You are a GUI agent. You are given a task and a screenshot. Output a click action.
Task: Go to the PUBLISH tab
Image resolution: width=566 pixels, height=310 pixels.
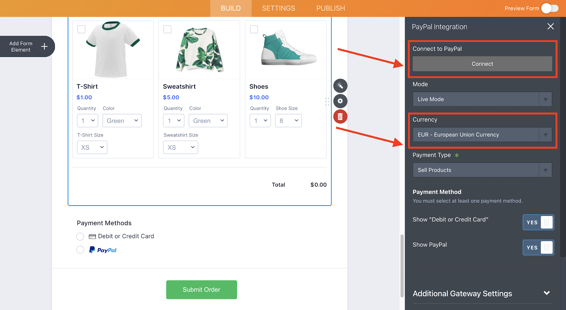tap(330, 8)
